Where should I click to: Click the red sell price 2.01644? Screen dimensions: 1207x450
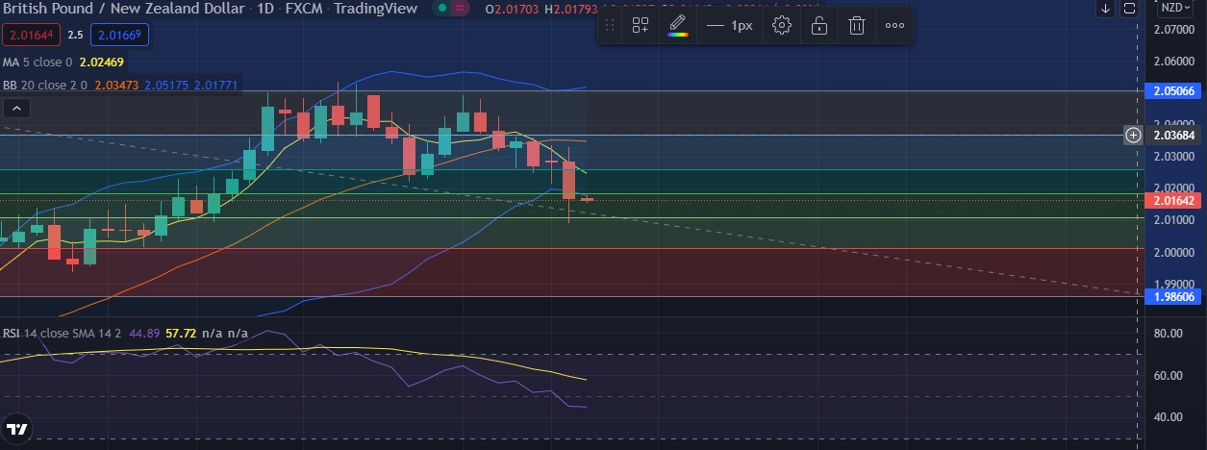coord(29,37)
